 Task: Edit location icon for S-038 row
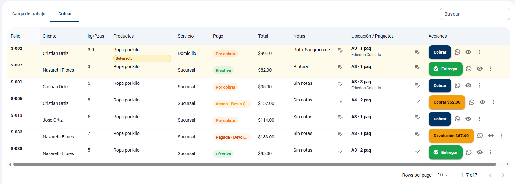[417, 150]
